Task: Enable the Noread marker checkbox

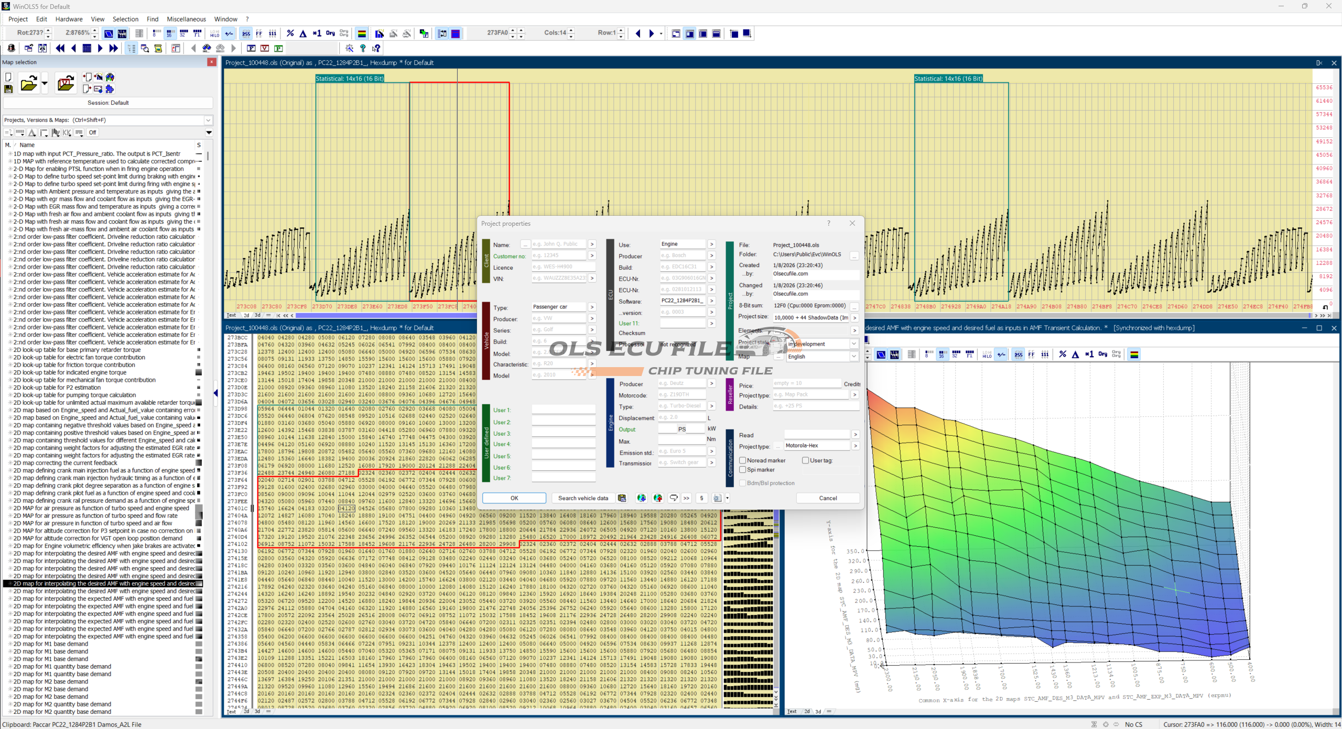Action: click(x=743, y=460)
